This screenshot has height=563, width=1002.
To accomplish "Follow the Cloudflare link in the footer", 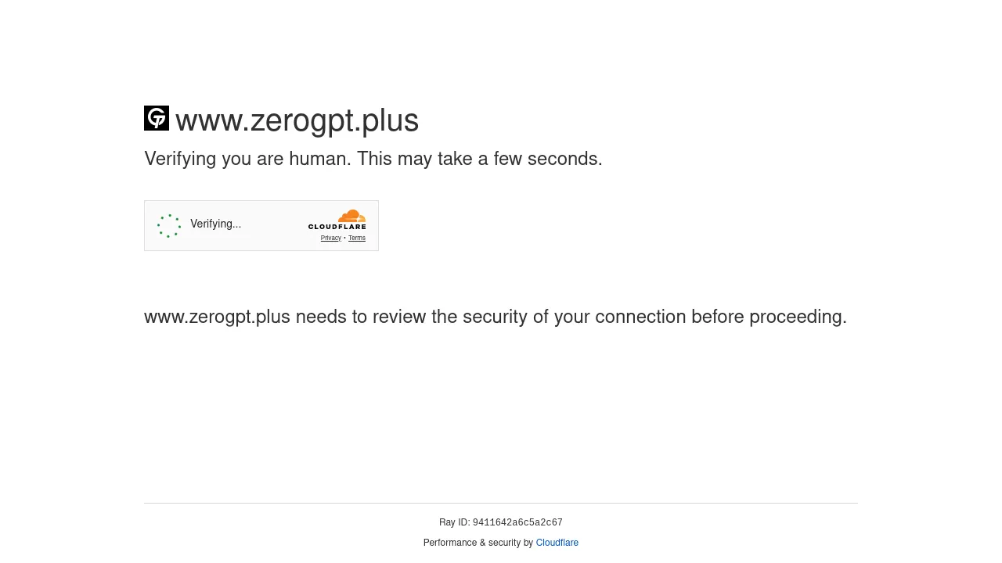I will [x=557, y=543].
